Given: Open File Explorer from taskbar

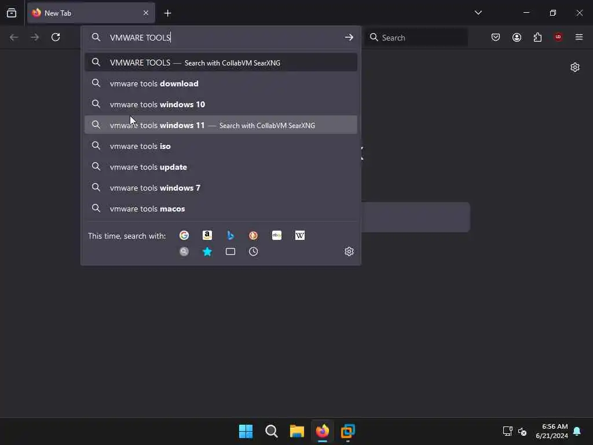Looking at the screenshot, I should click(297, 431).
